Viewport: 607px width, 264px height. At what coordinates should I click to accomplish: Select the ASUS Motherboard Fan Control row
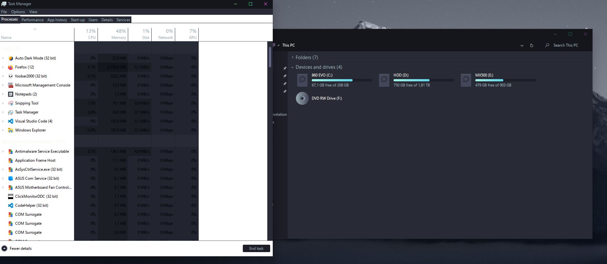99,187
